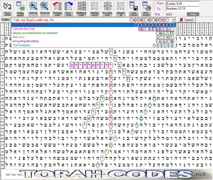This screenshot has width=213, height=180.
Task: Go to Previous code using red-arrow icon
Action: click(x=57, y=6)
